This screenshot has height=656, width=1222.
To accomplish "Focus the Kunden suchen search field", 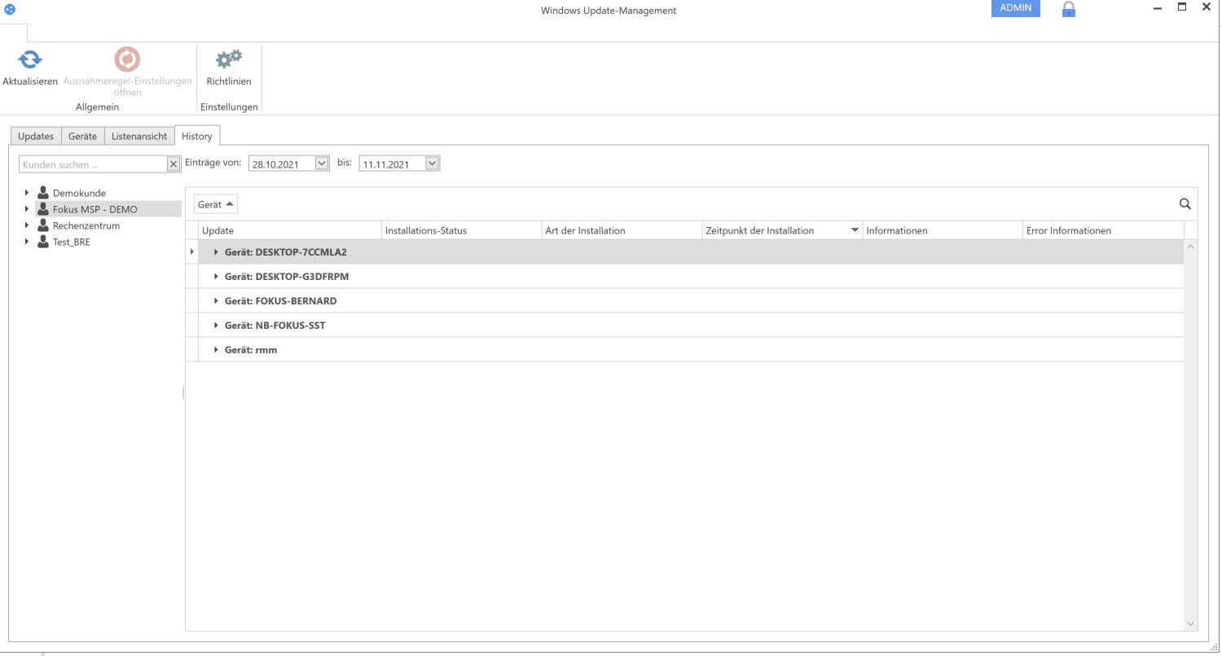I will 93,164.
